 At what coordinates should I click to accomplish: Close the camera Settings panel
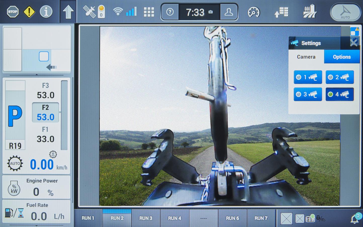click(x=354, y=43)
